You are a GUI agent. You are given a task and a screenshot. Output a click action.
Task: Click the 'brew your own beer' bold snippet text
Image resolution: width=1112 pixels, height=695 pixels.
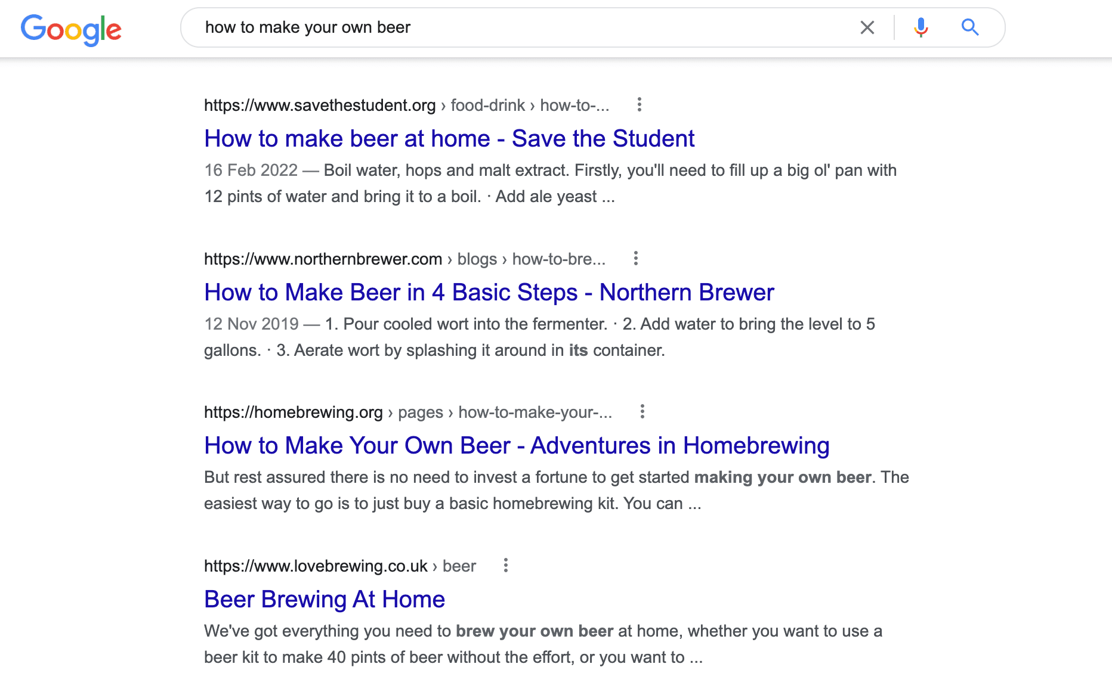click(x=535, y=631)
